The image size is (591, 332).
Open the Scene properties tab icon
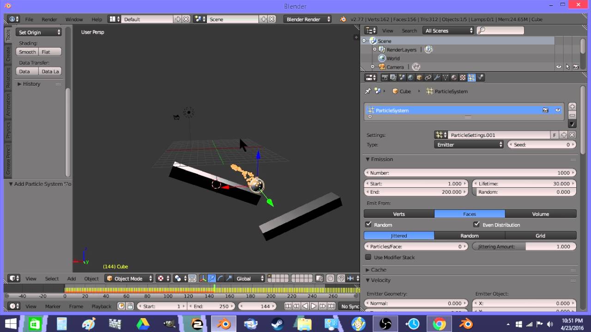tap(402, 77)
